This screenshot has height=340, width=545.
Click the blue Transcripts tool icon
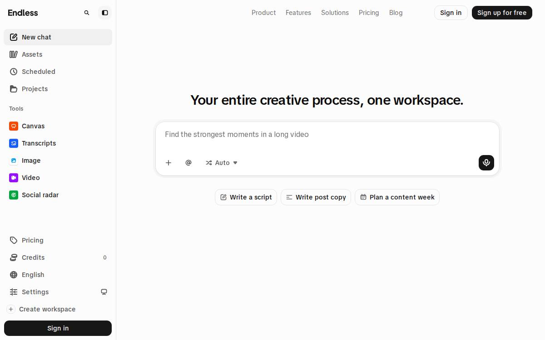(14, 143)
